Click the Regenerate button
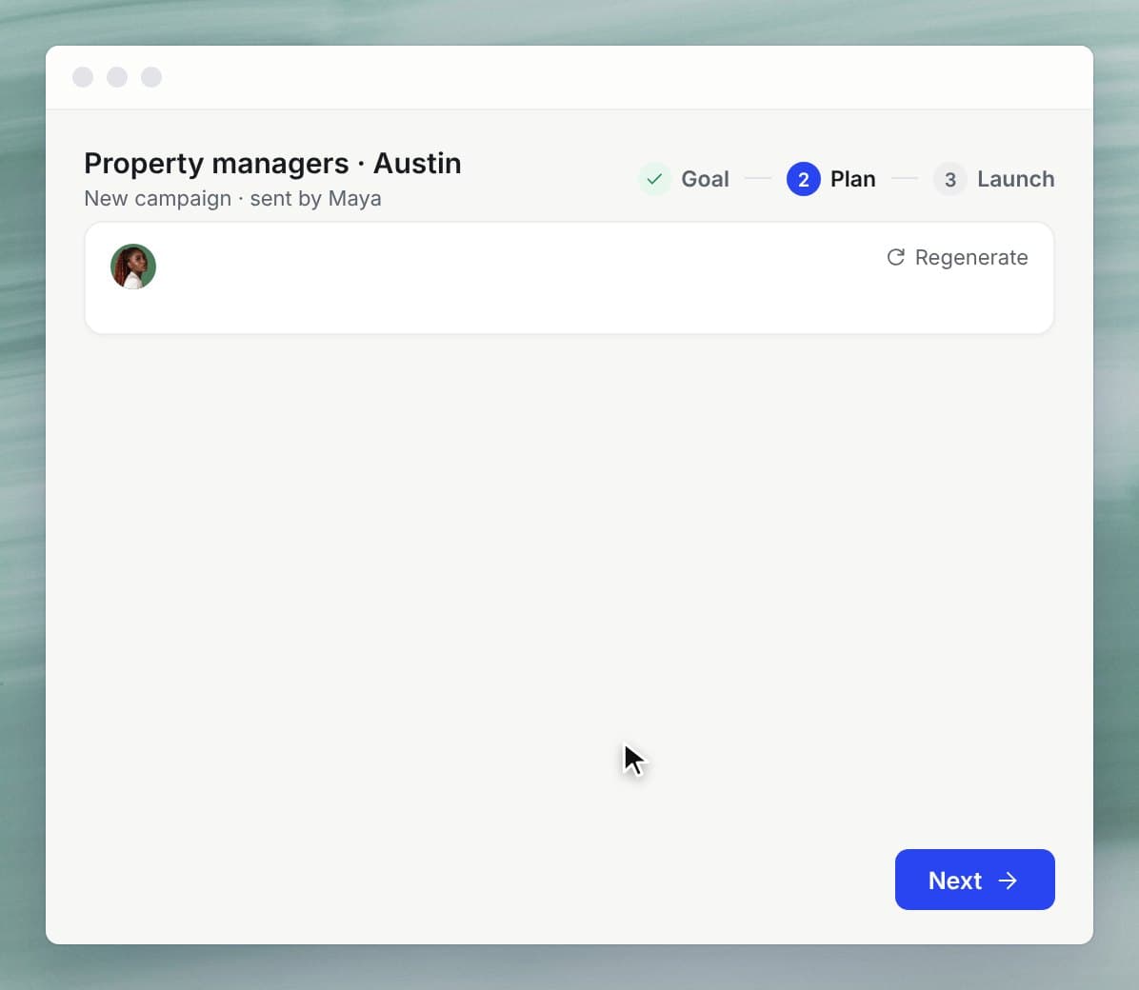1139x990 pixels. point(957,257)
